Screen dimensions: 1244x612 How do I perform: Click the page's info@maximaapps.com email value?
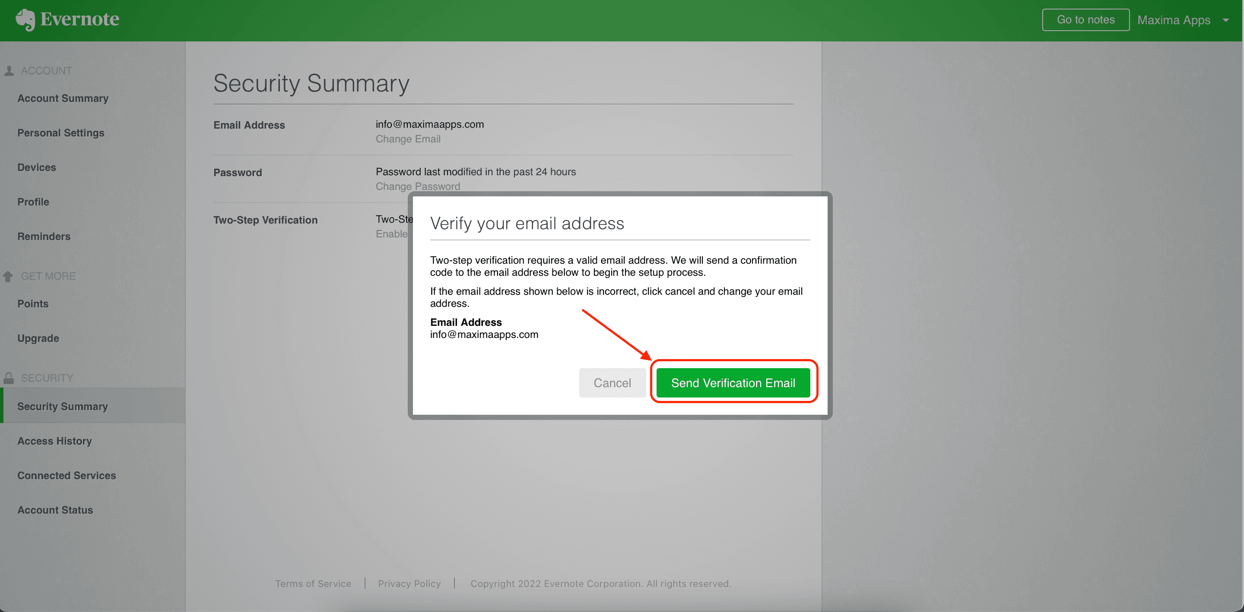(x=429, y=125)
